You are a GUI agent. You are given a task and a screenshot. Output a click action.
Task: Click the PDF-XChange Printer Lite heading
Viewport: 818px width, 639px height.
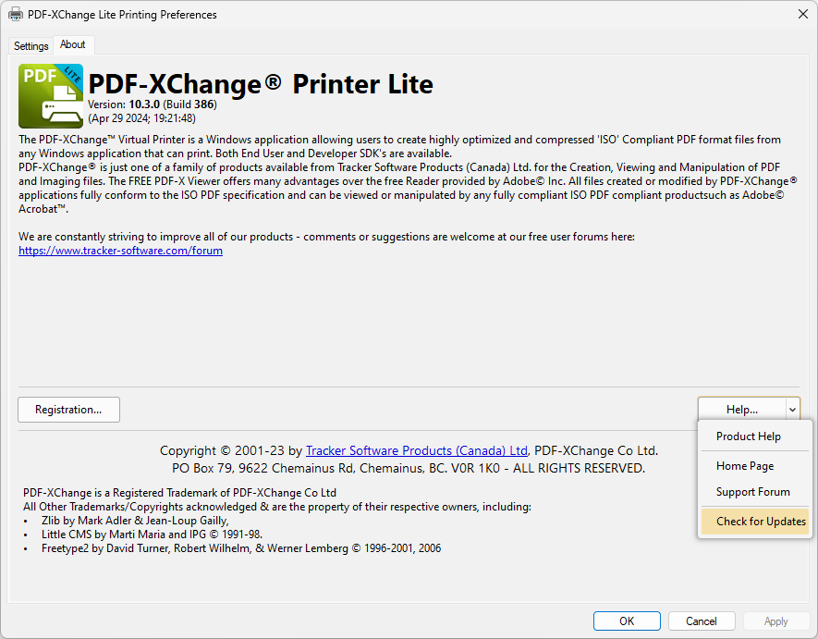click(261, 84)
